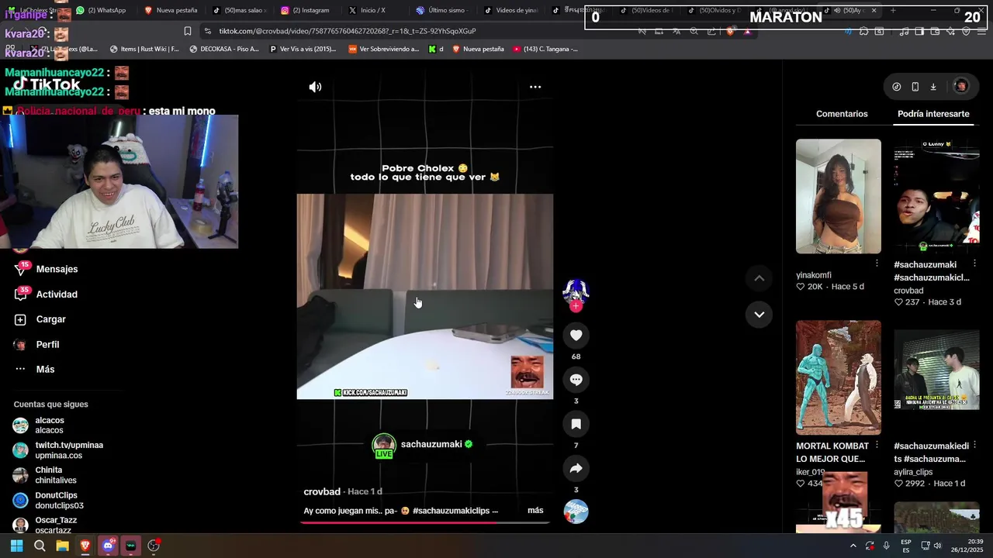Click sachauzumaki verified name in video
The image size is (993, 558).
click(437, 444)
